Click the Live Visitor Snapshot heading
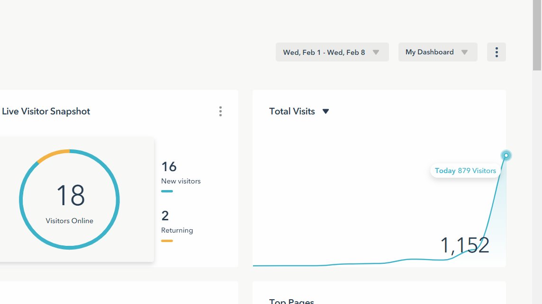Screen dimensions: 542x304 (x=46, y=112)
